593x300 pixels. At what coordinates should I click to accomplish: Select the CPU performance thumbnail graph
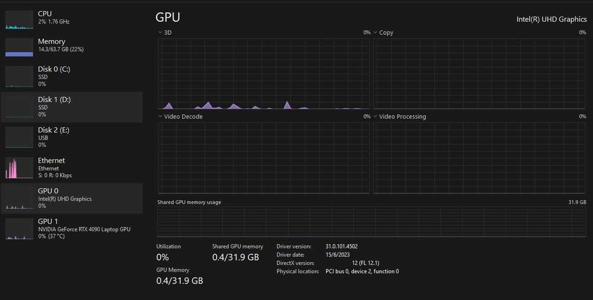tap(20, 20)
